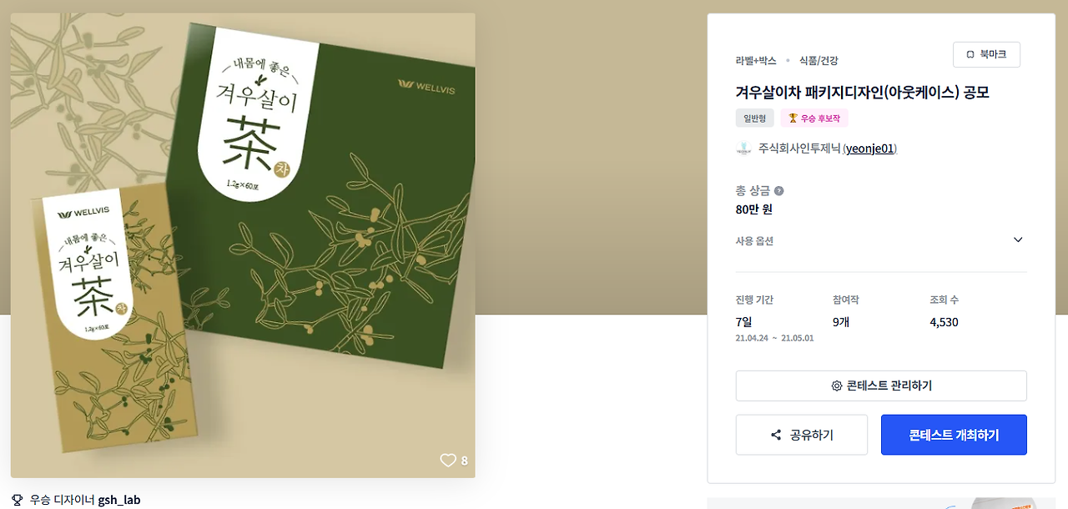Click the trophy icon next to 우승 디자이너

pos(17,500)
